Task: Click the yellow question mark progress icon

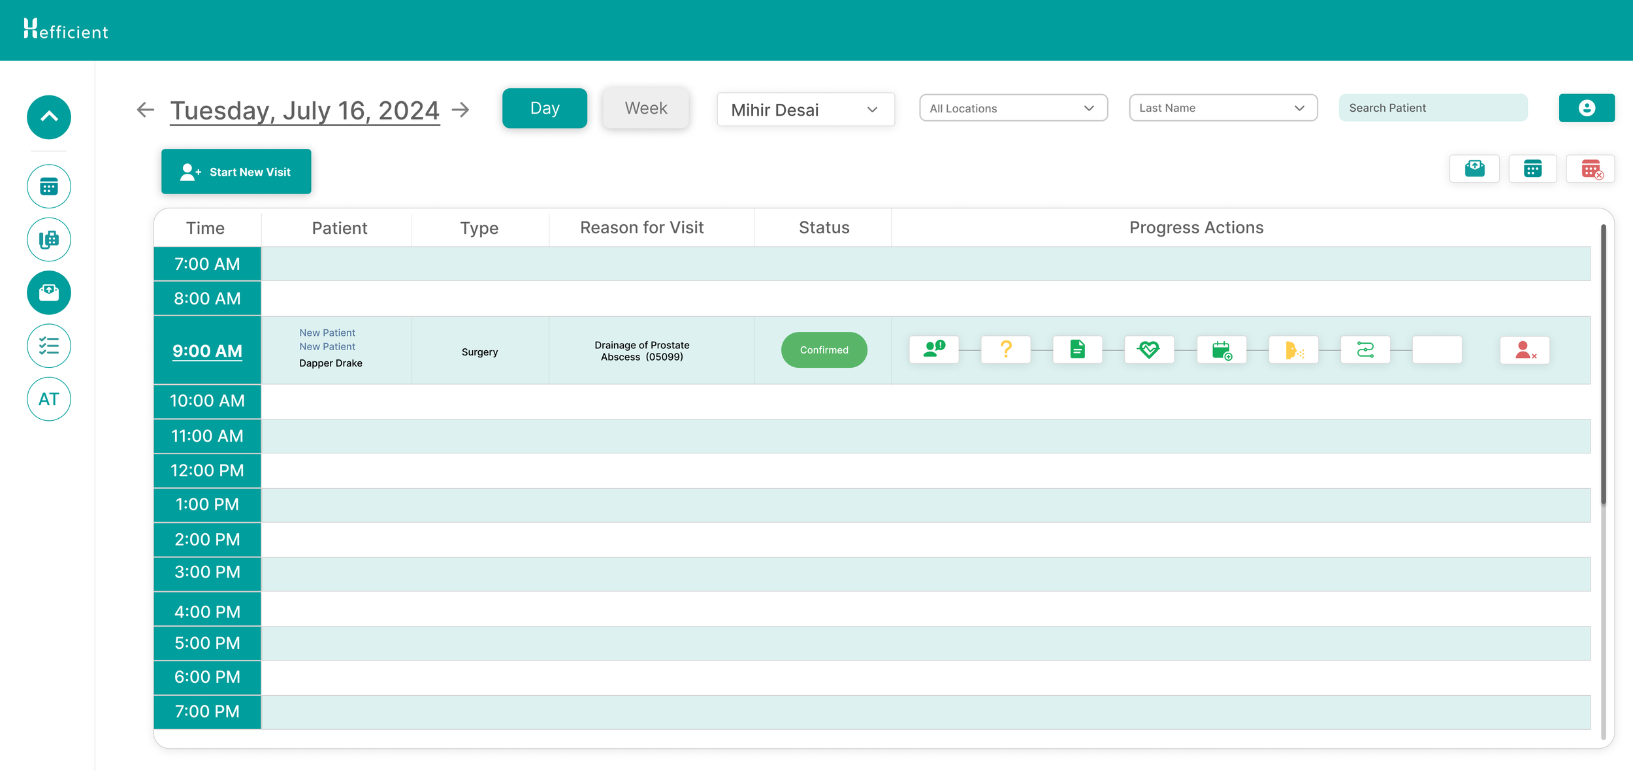Action: click(x=1006, y=350)
